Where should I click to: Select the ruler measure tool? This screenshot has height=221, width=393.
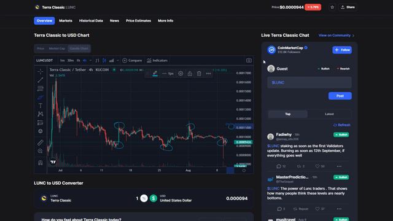(40, 142)
